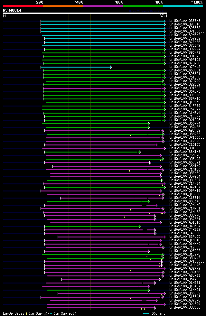Viewport: 206px width, 316px height.
Task: Select the UniRef100_C1V0Q9 label
Action: tap(185, 141)
